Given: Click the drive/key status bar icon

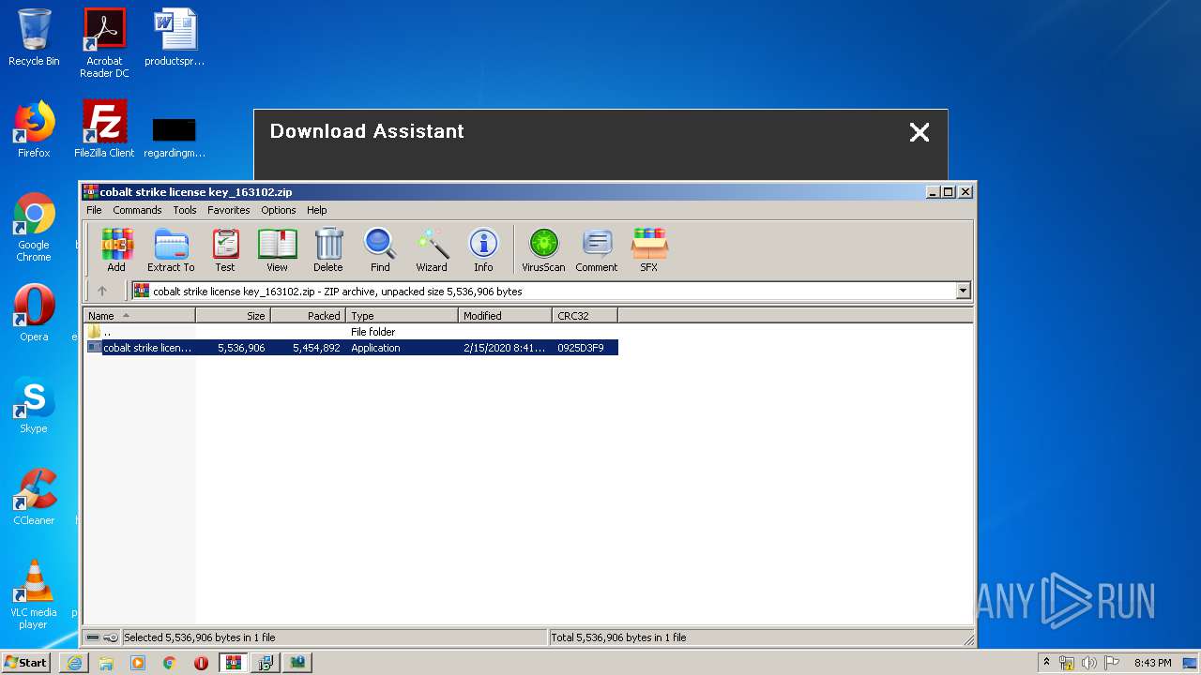Looking at the screenshot, I should point(101,637).
